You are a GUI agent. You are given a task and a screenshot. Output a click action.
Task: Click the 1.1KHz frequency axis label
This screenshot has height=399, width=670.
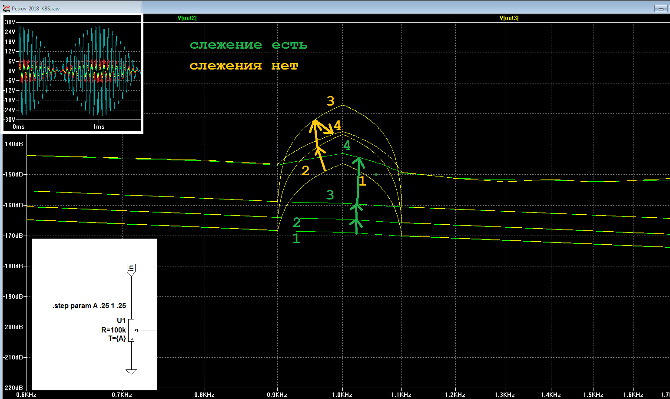coord(401,395)
